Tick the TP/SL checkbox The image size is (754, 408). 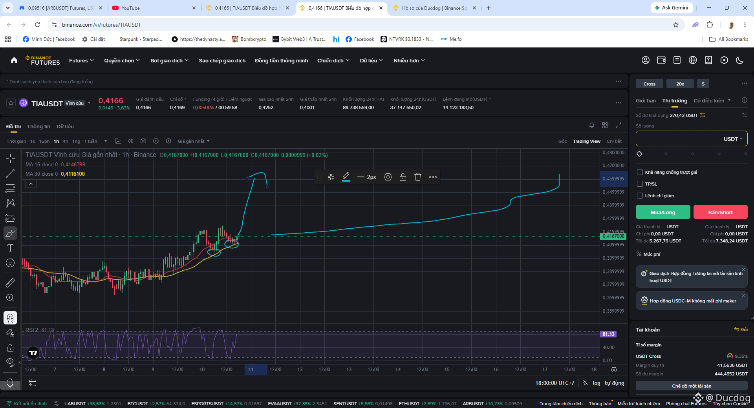pyautogui.click(x=640, y=184)
